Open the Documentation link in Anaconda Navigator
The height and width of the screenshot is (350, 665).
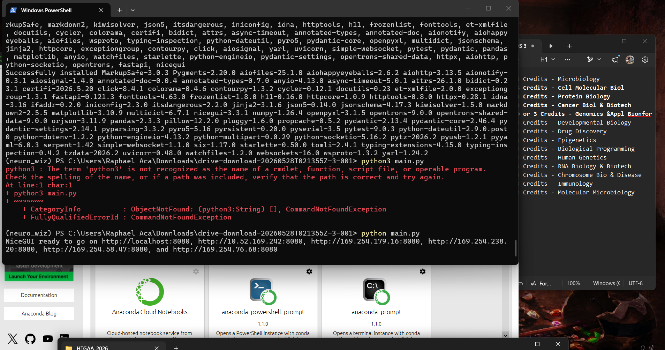(39, 295)
